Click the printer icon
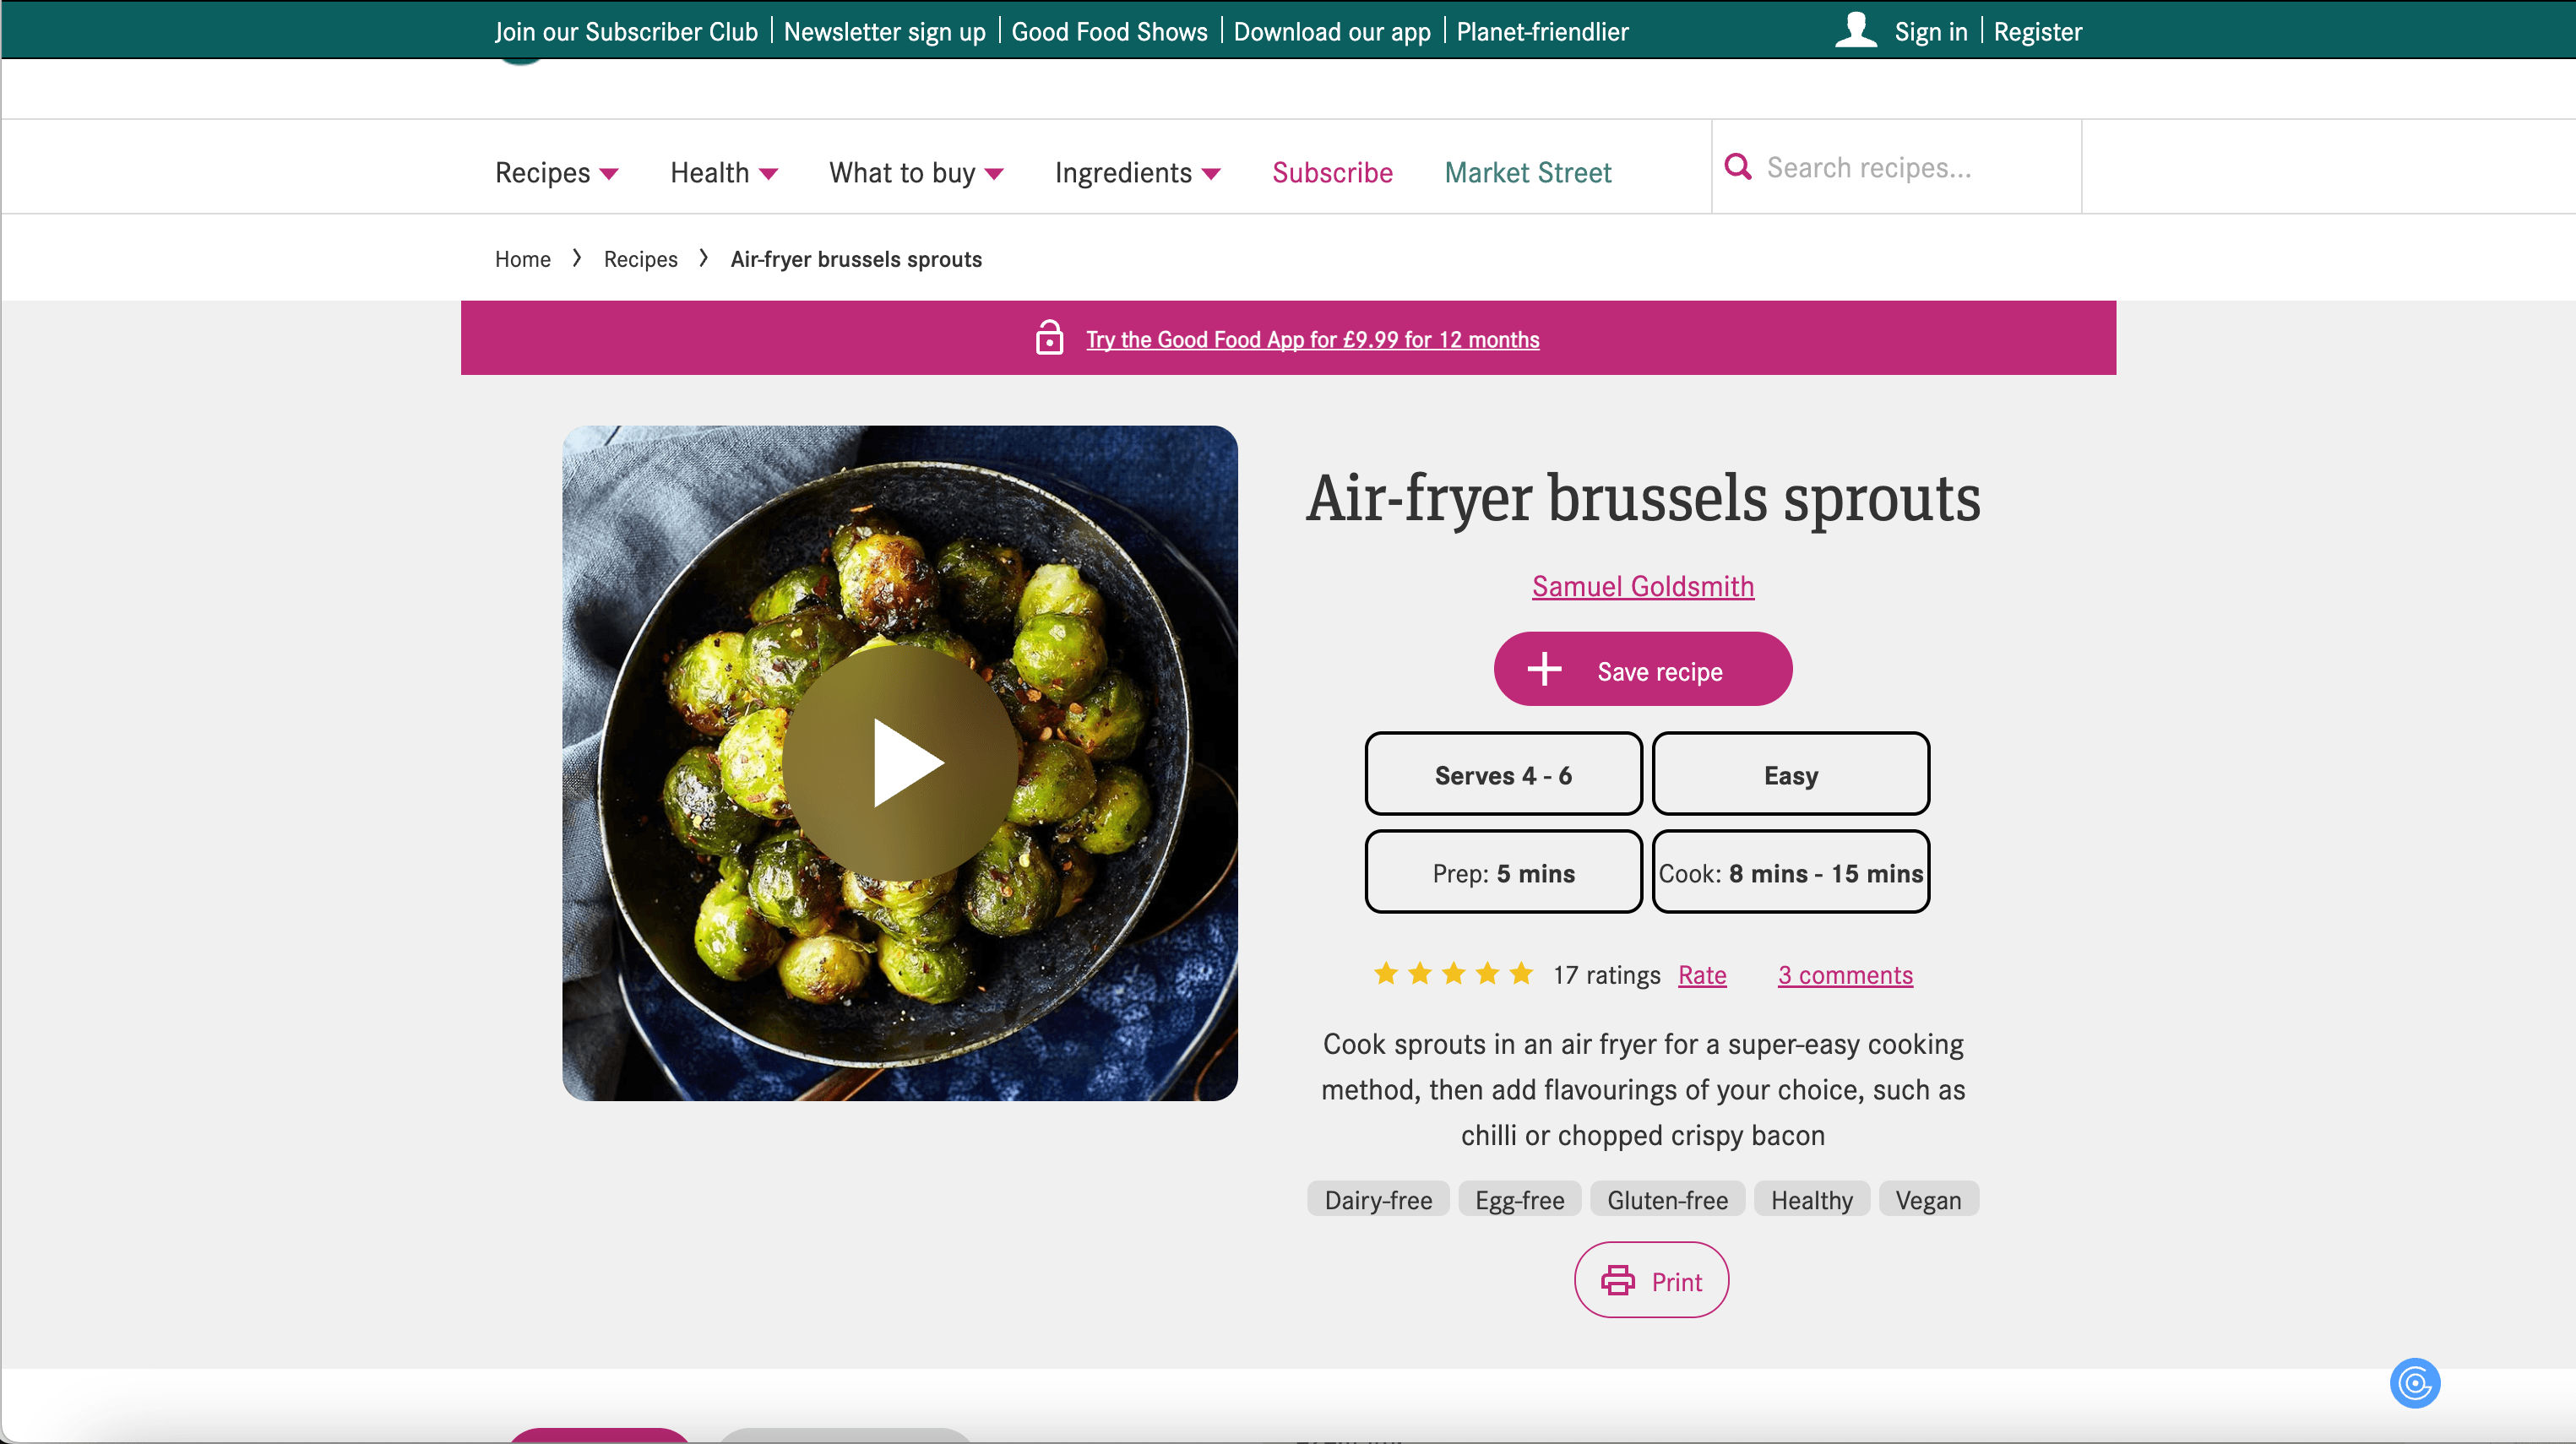The image size is (2576, 1444). coord(1617,1280)
